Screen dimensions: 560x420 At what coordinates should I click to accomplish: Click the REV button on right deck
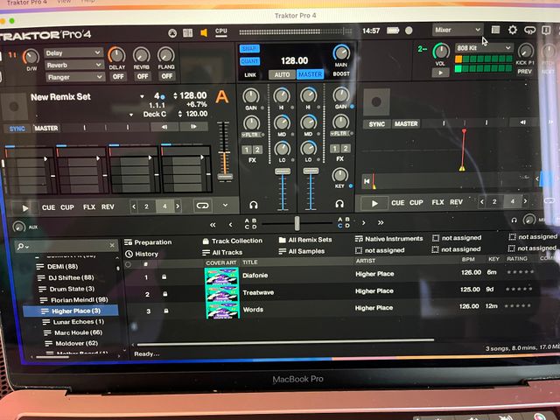click(456, 202)
